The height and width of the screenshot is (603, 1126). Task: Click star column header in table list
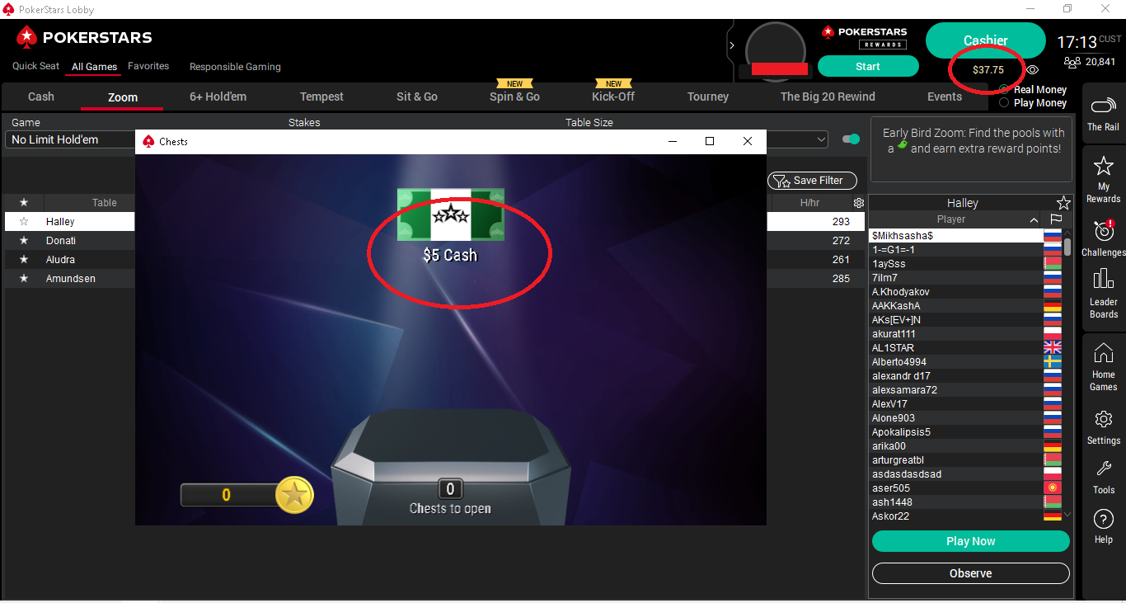24,203
